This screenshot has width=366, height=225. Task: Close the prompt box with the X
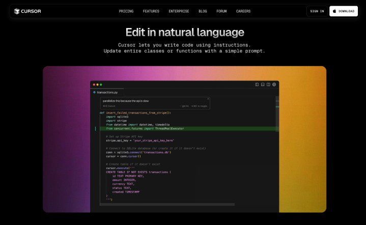[x=208, y=99]
